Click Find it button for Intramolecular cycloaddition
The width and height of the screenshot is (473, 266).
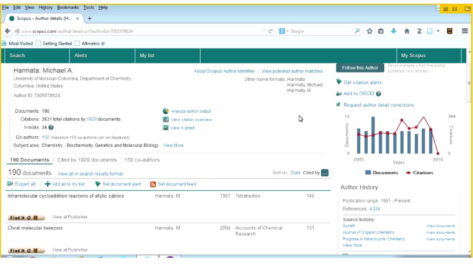[x=26, y=218]
